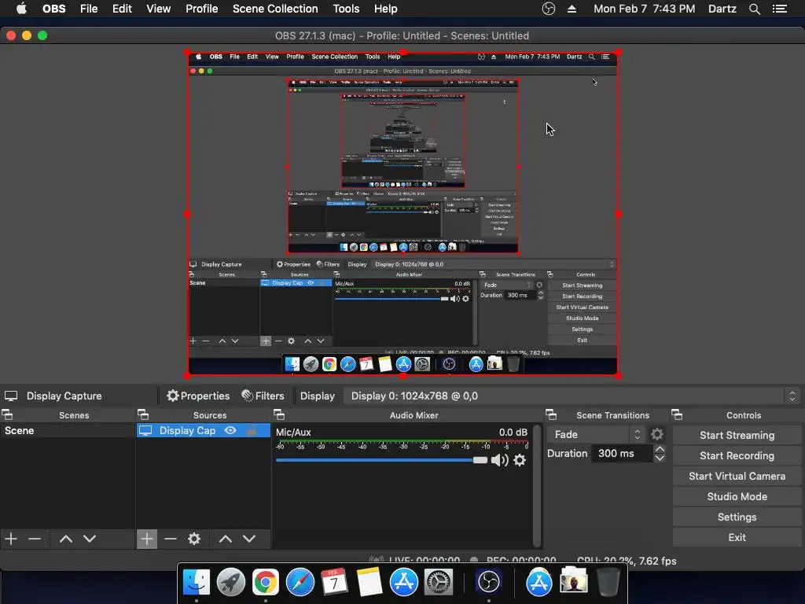Open transition properties gear icon
The width and height of the screenshot is (805, 604).
coord(656,434)
